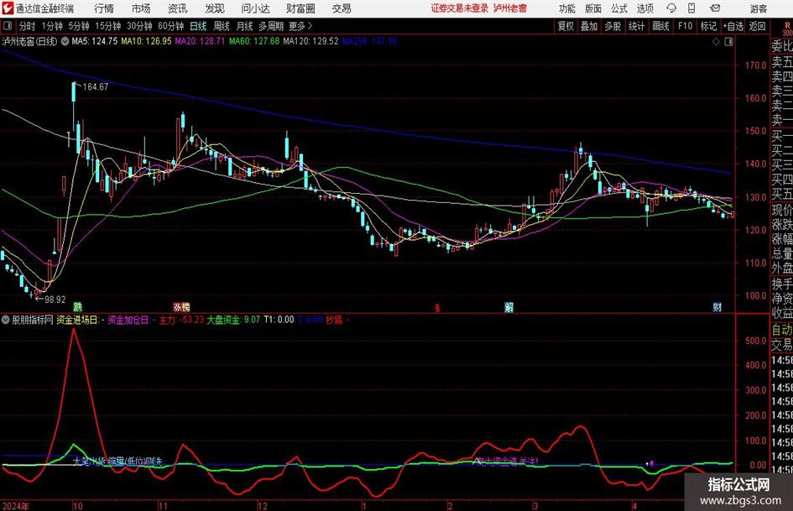This screenshot has width=793, height=511.
Task: Click the diamond icon above the chart
Action: click(x=716, y=42)
